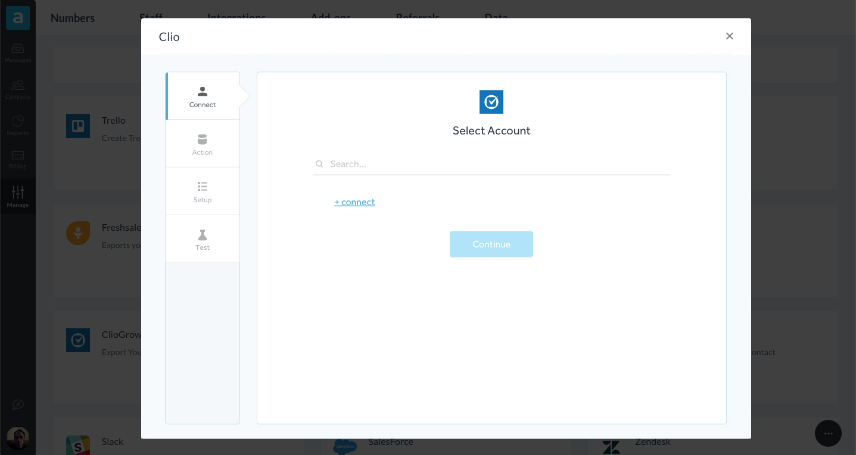Click the + connect link
856x455 pixels.
point(354,202)
